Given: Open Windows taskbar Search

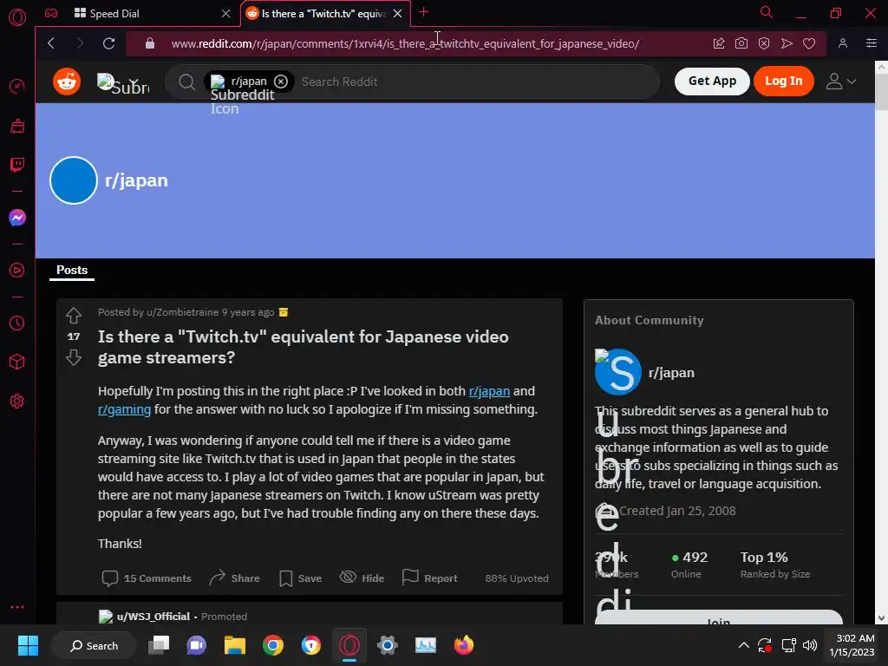Looking at the screenshot, I should point(94,645).
